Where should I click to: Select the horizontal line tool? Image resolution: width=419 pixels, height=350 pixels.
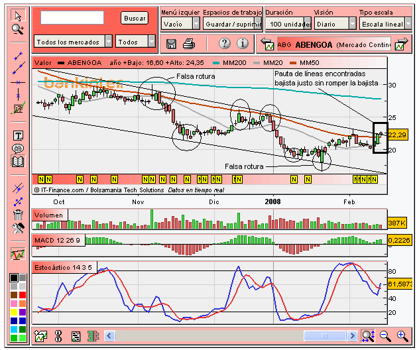point(18,82)
